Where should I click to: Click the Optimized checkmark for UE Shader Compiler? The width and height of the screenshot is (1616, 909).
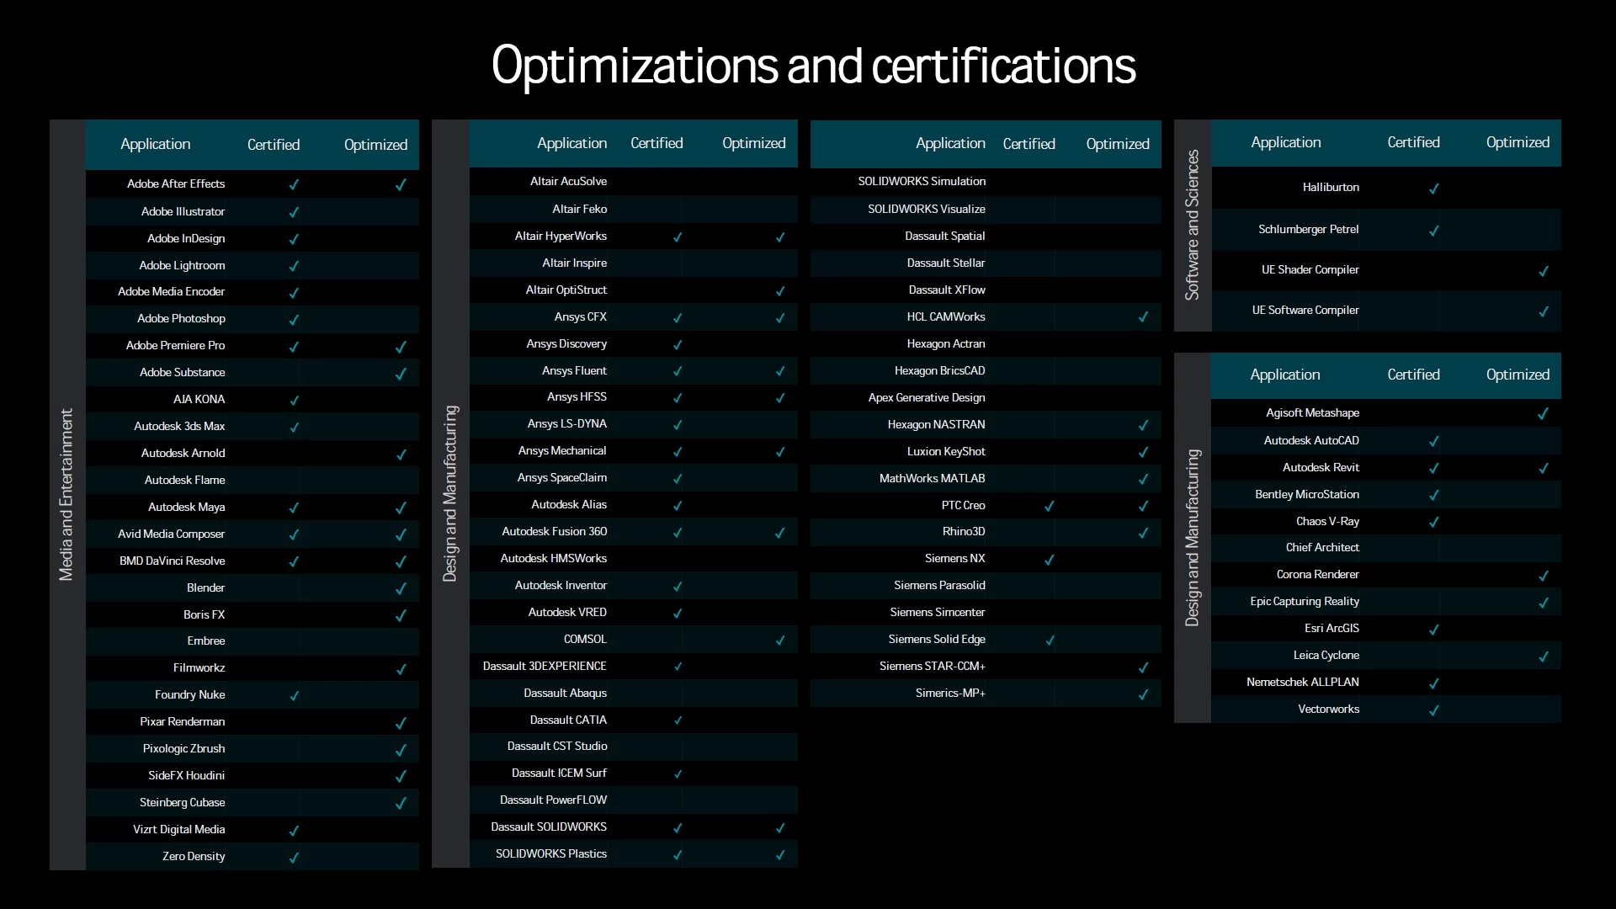tap(1544, 271)
